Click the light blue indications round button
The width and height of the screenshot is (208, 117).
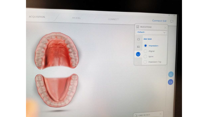pos(171,74)
